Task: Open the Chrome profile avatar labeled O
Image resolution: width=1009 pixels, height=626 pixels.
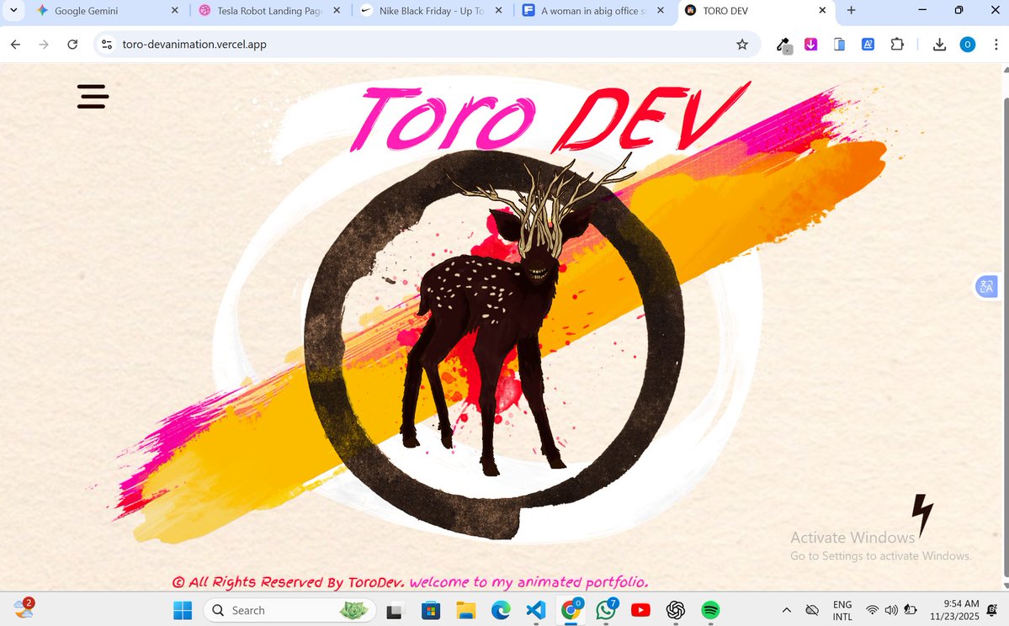Action: 967,45
